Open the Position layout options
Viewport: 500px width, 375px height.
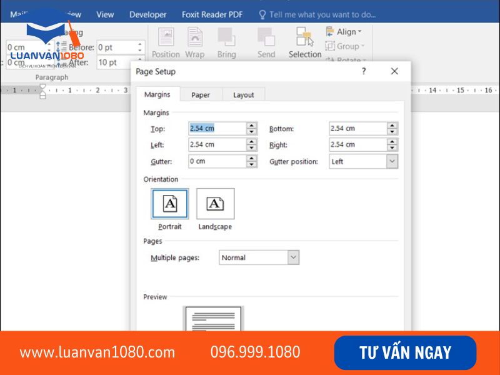click(x=166, y=42)
